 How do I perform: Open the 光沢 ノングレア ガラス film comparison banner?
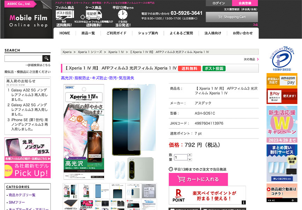point(28,149)
